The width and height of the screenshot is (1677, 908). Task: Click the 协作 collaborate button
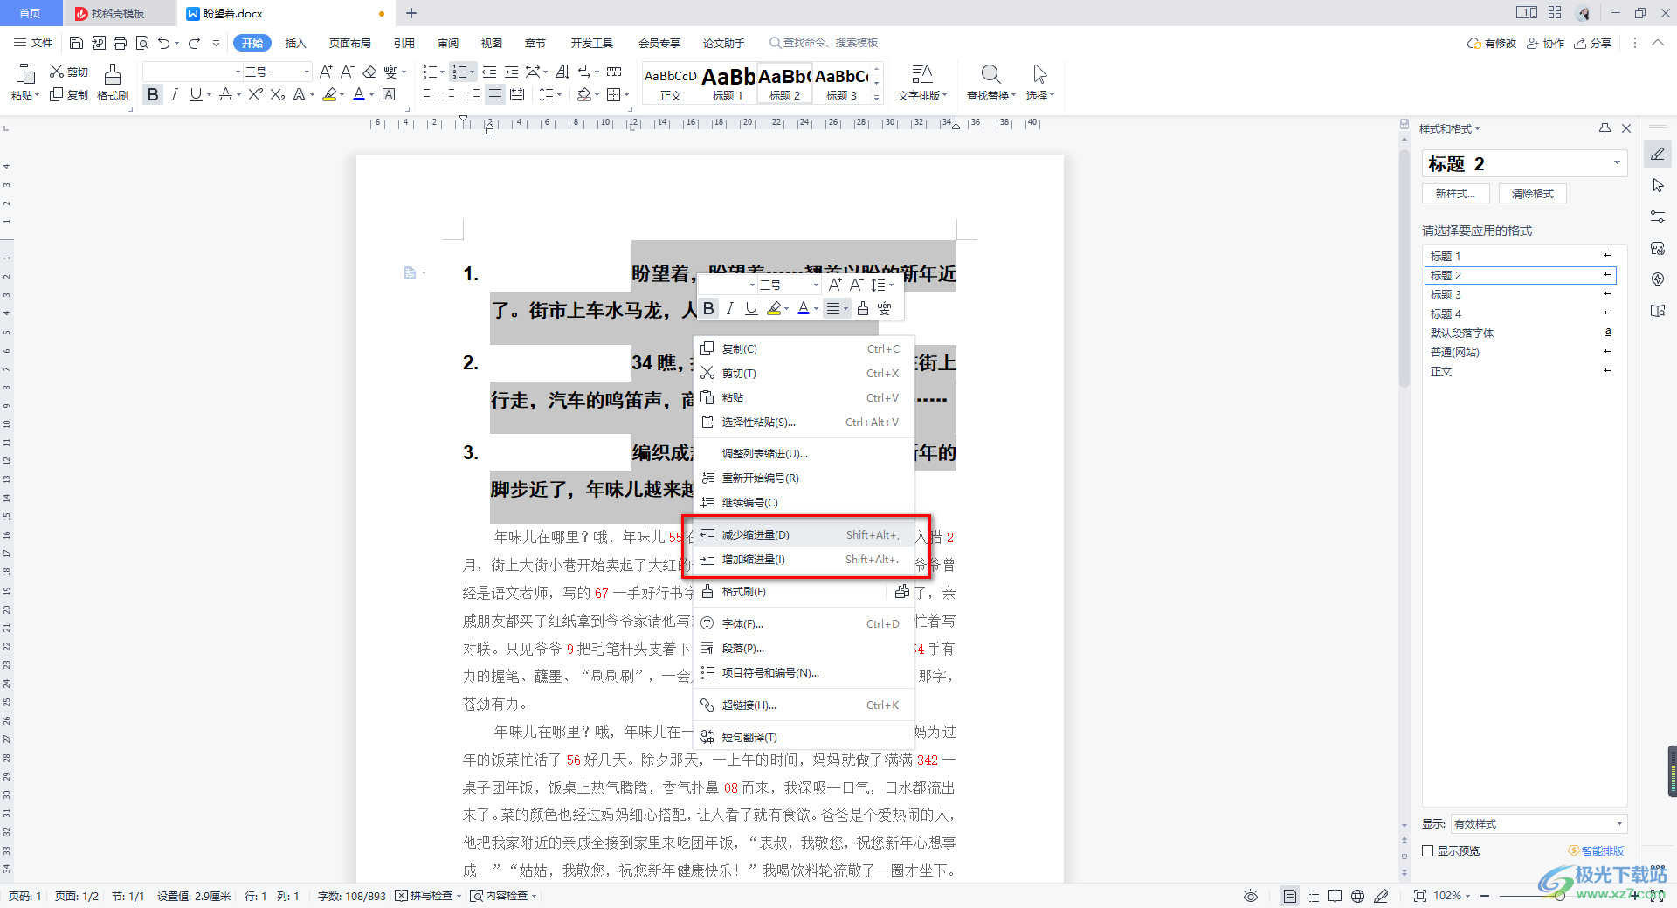(1546, 43)
